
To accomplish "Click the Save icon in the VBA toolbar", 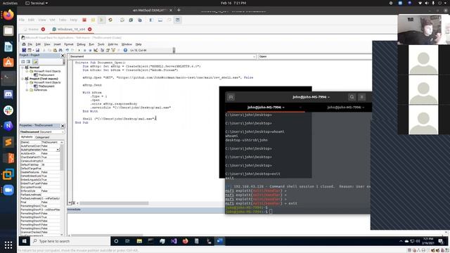I will (37, 50).
